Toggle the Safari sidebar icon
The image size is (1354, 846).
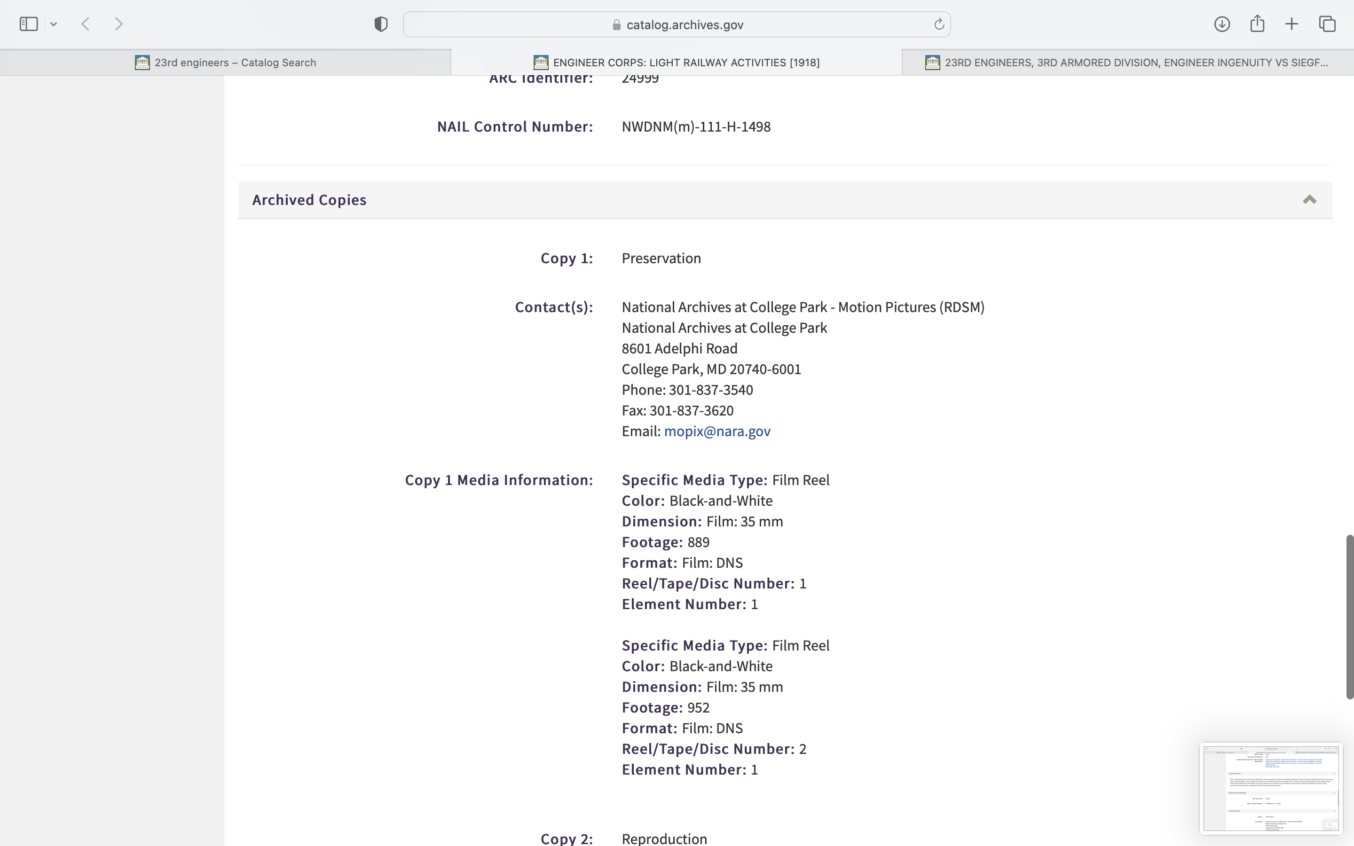coord(29,24)
